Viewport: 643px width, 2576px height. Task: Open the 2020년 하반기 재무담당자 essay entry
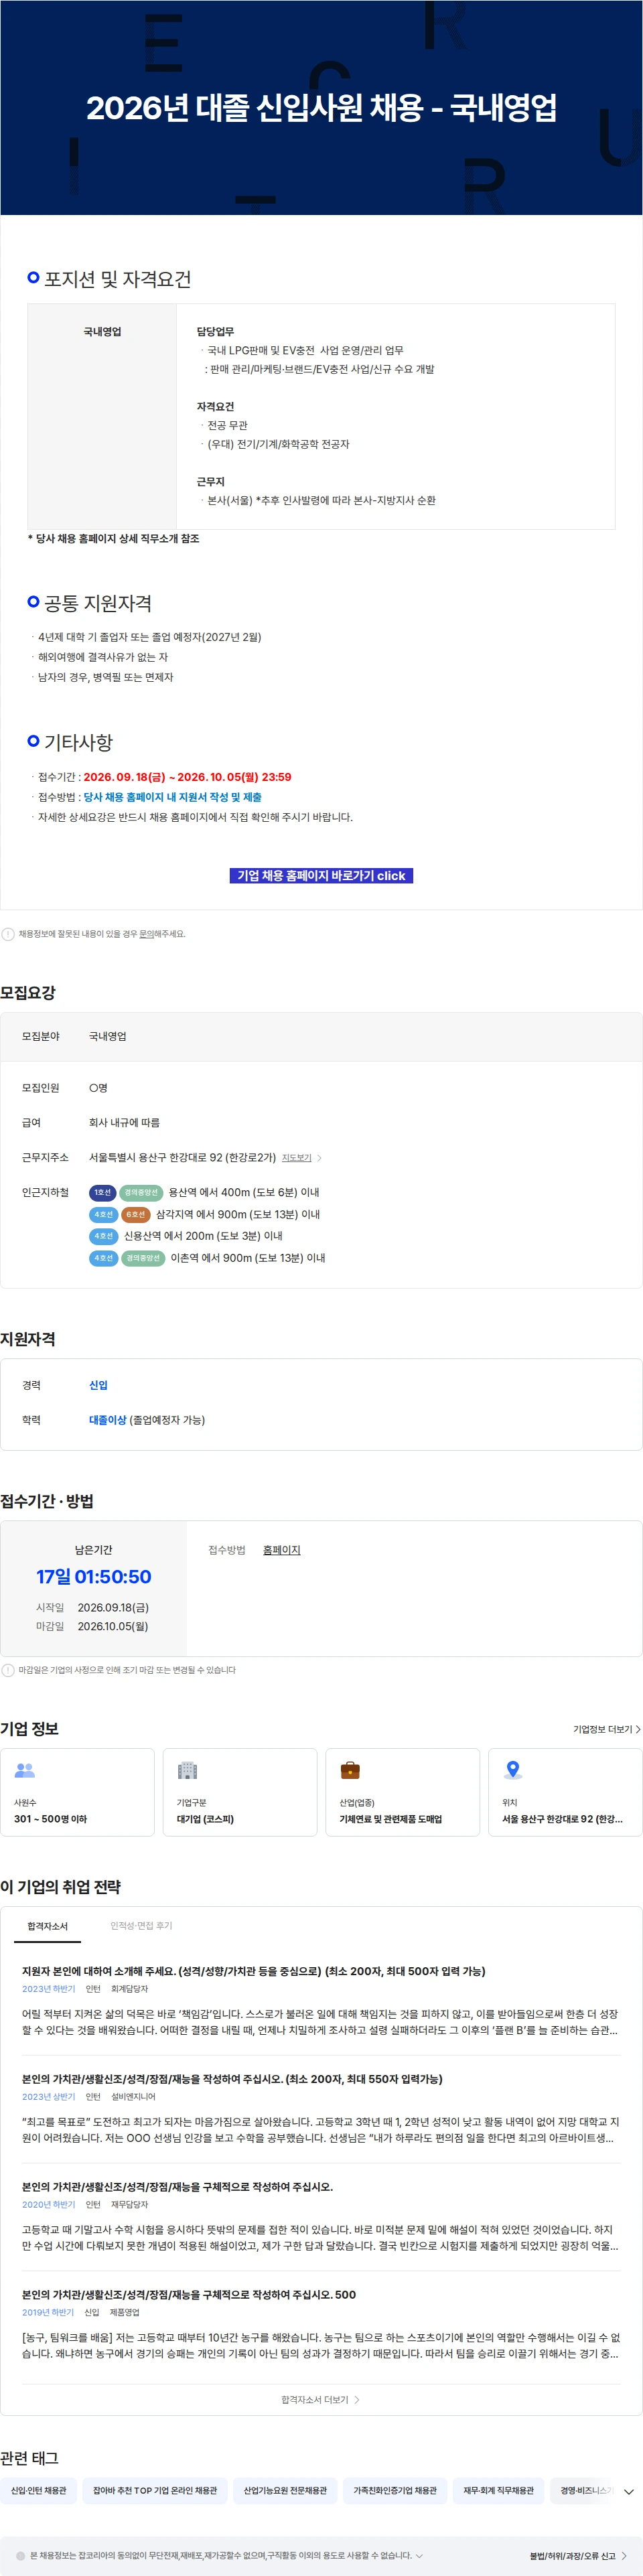(x=321, y=2217)
